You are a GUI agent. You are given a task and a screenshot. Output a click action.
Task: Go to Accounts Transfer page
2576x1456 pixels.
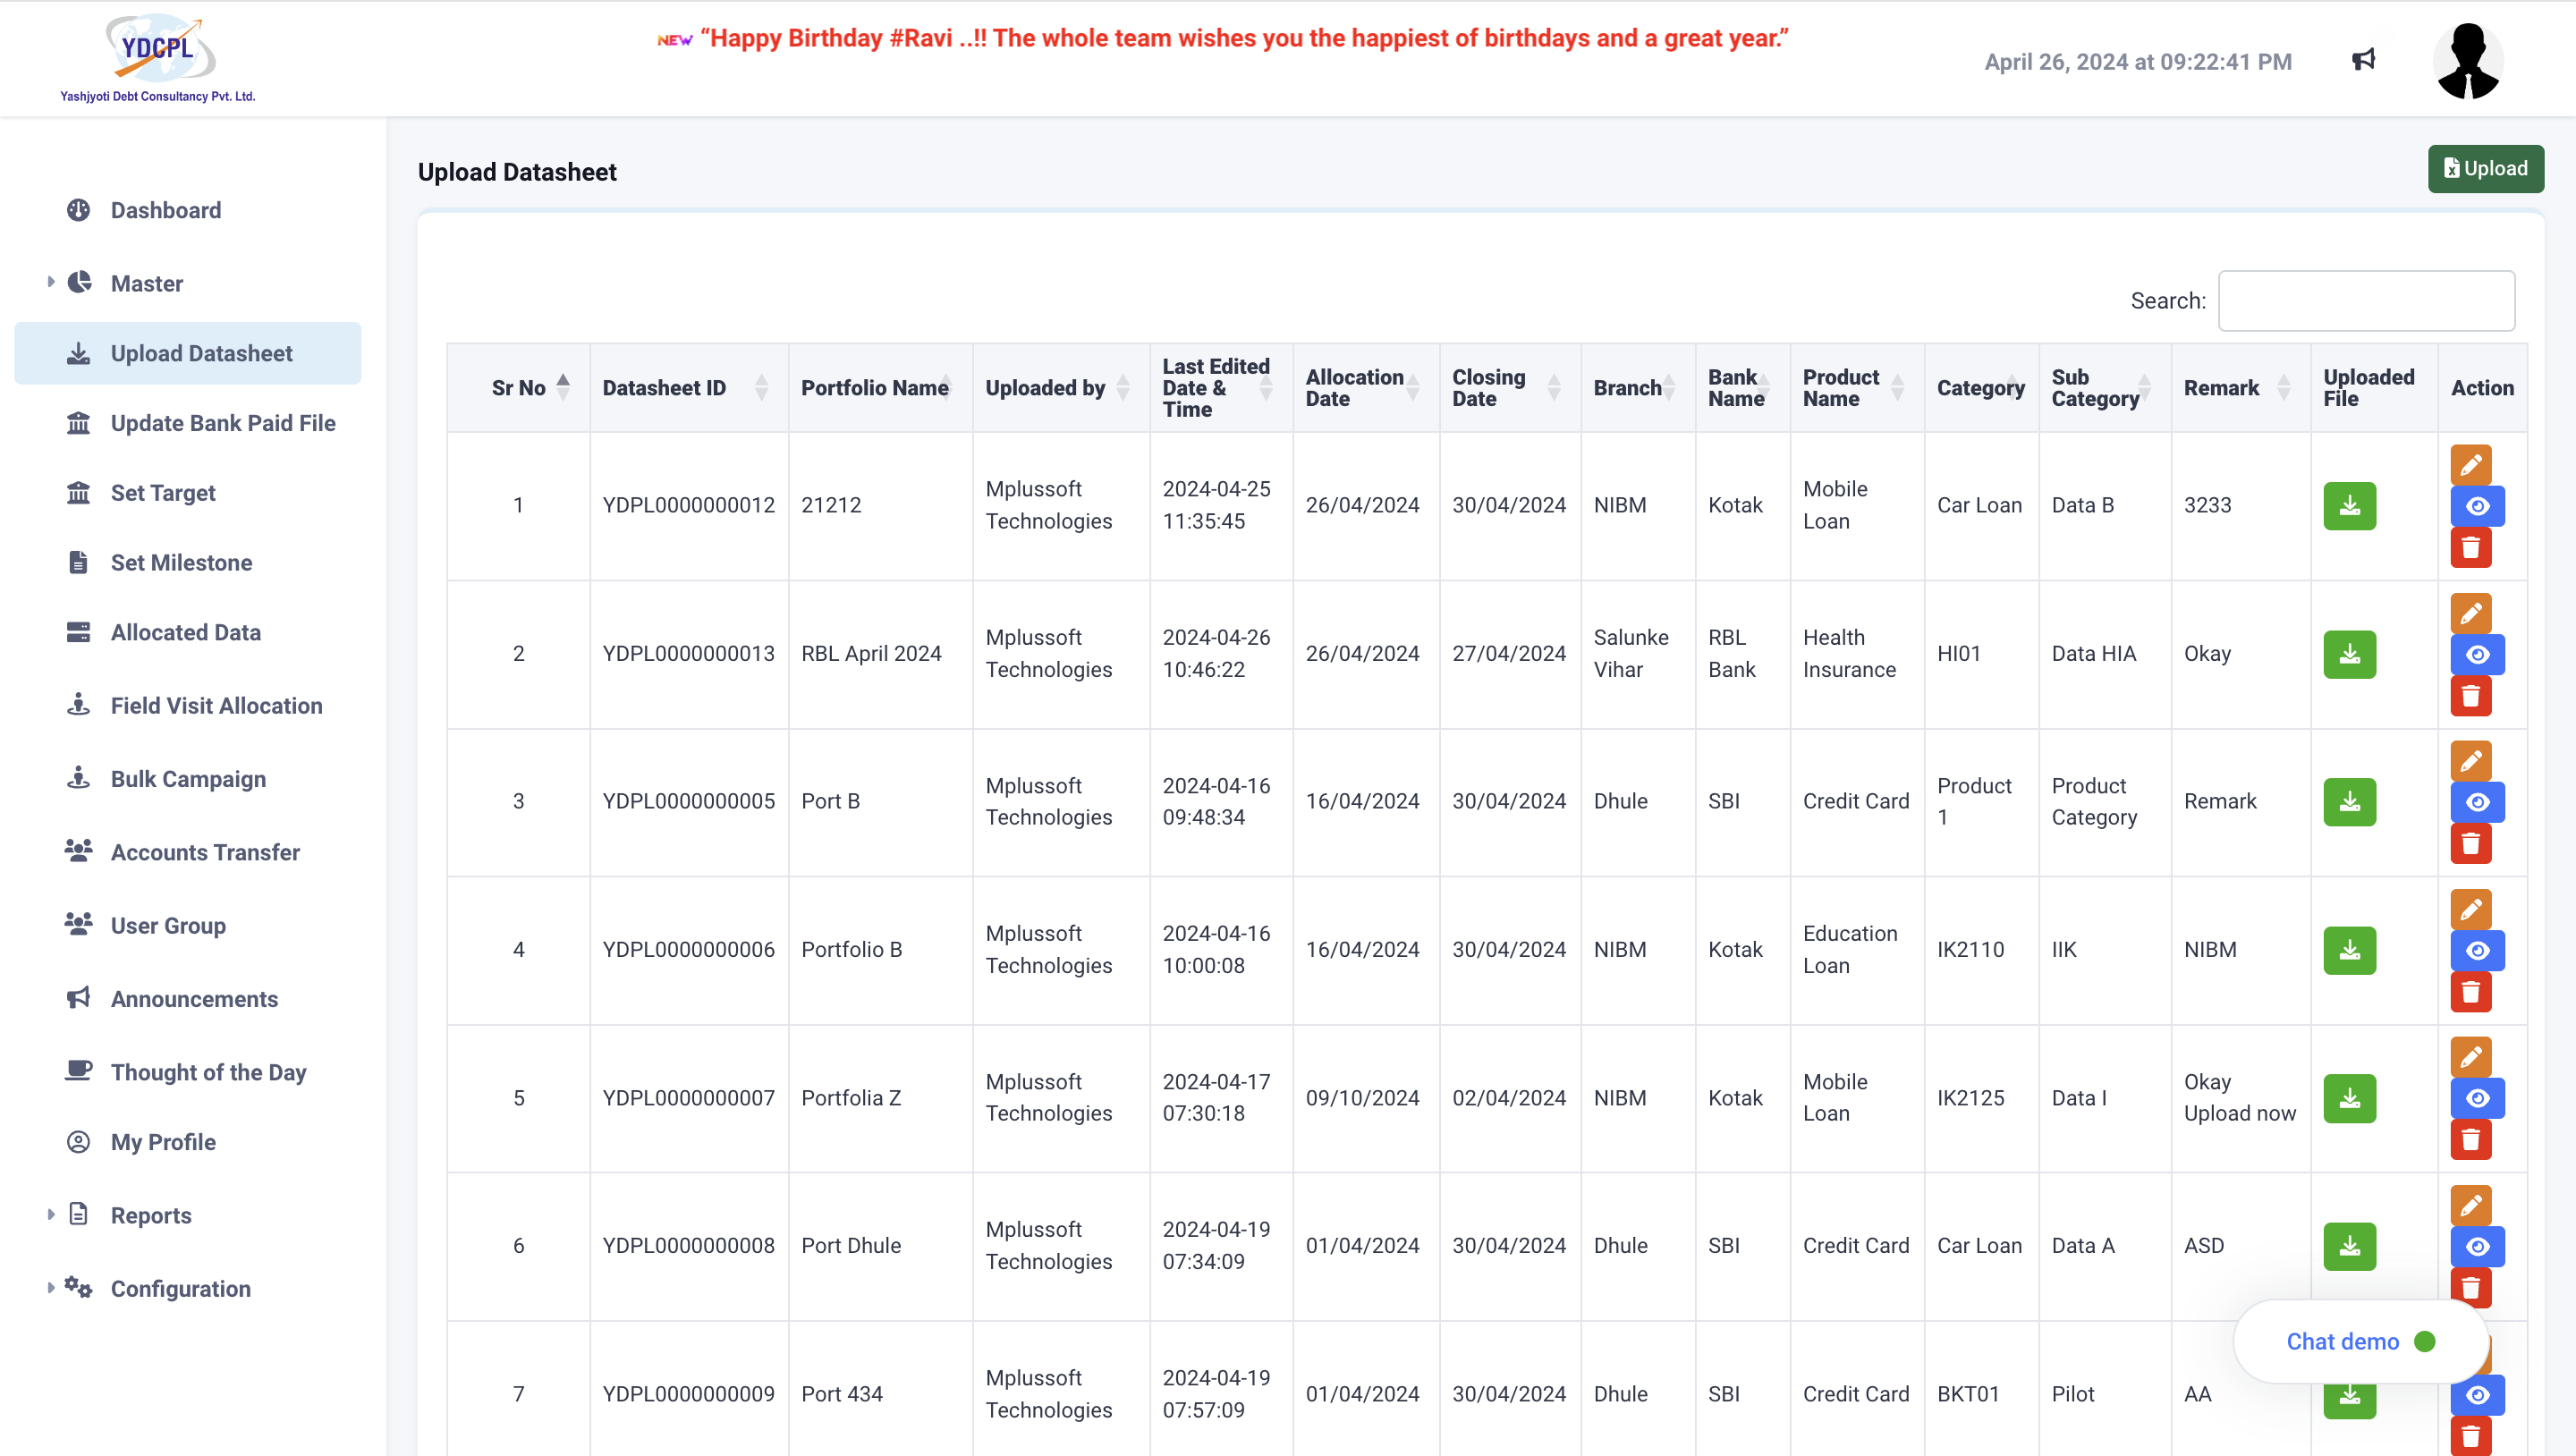pos(205,852)
